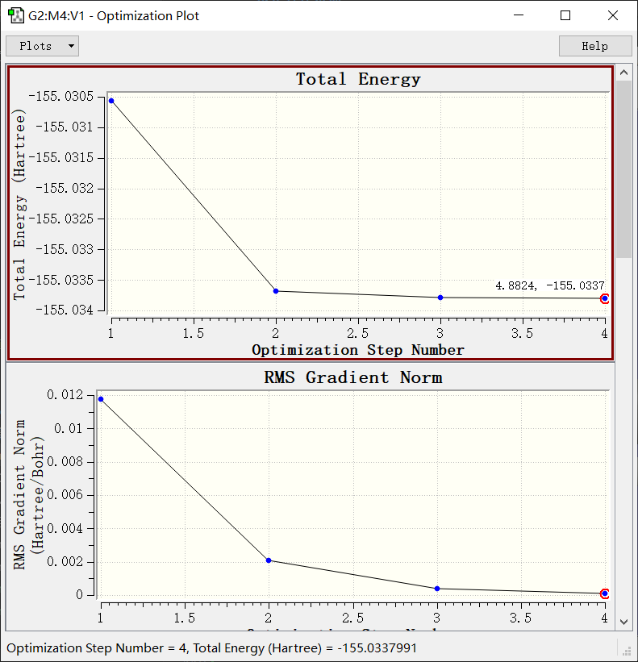
Task: Click the RMS Gradient Norm plot title
Action: pyautogui.click(x=352, y=377)
